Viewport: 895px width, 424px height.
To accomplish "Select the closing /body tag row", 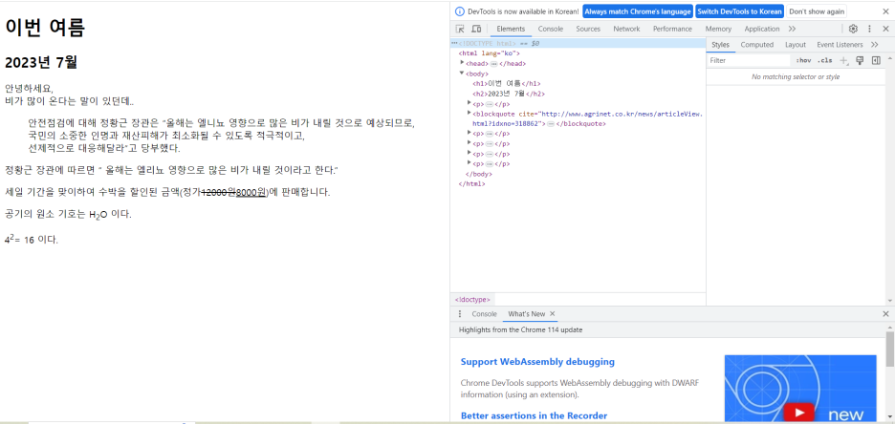I will (x=478, y=174).
